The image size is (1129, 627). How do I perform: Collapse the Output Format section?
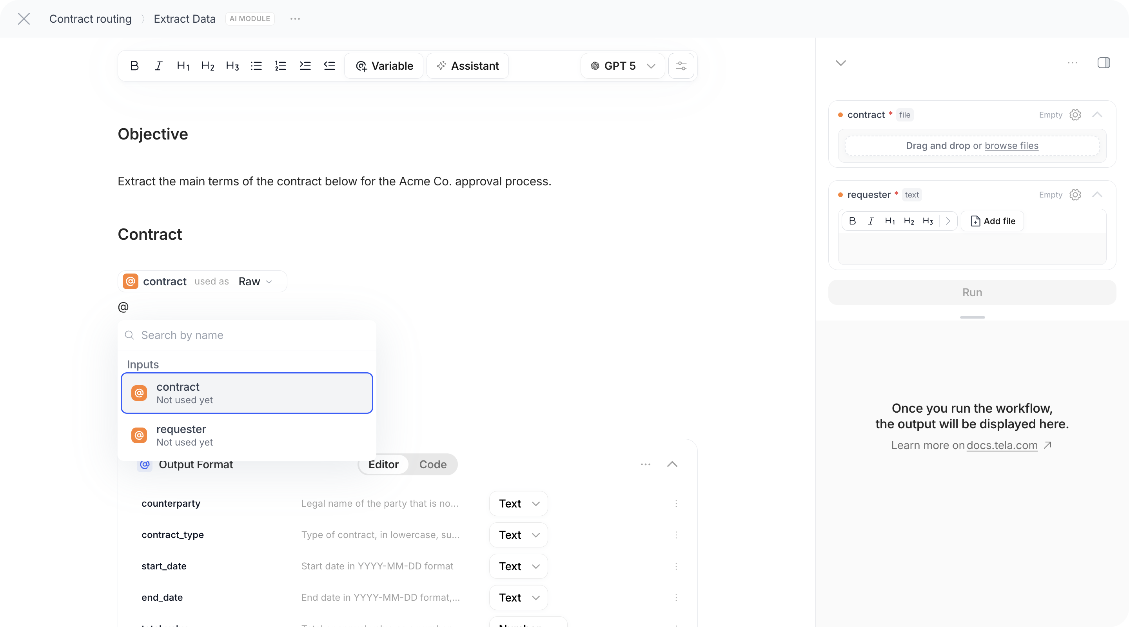click(672, 464)
